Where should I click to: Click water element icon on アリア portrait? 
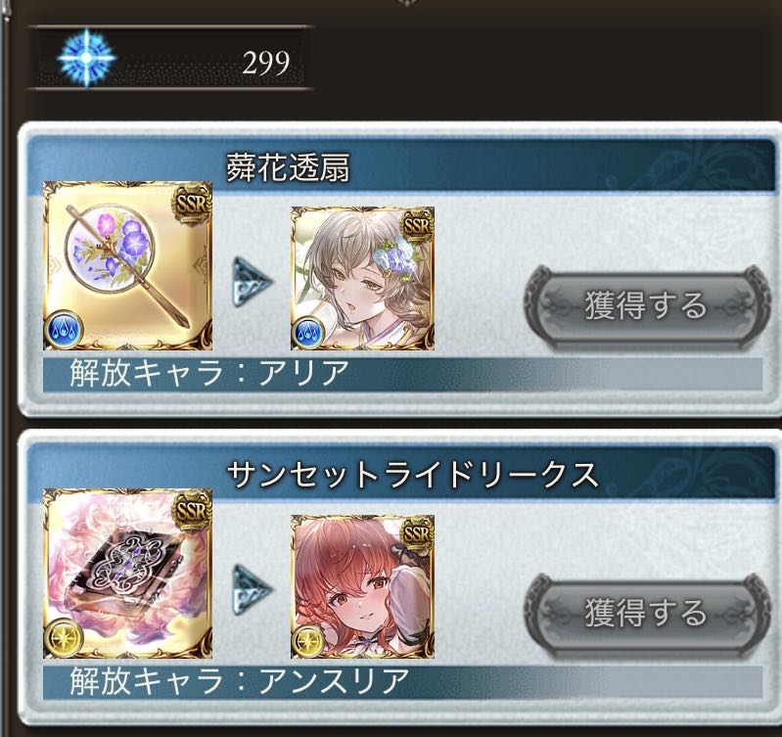tap(307, 333)
